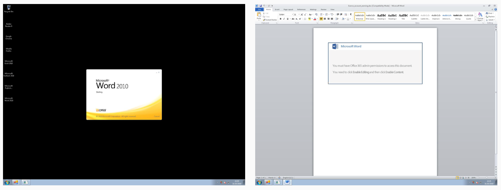Image resolution: width=501 pixels, height=190 pixels.
Task: Switch to the Mailings tab
Action: point(313,9)
